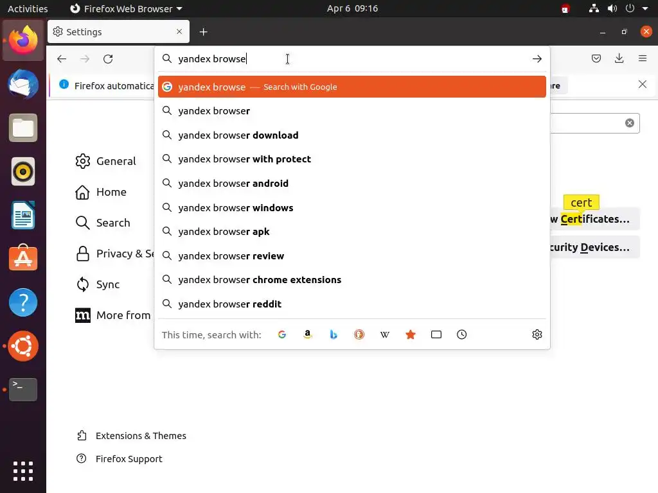The image size is (658, 493).
Task: Open Search settings category
Action: (103, 223)
